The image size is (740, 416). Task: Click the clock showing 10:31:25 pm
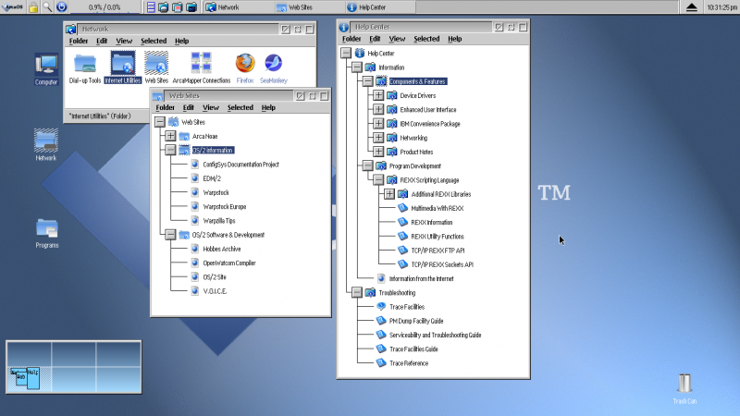click(721, 7)
